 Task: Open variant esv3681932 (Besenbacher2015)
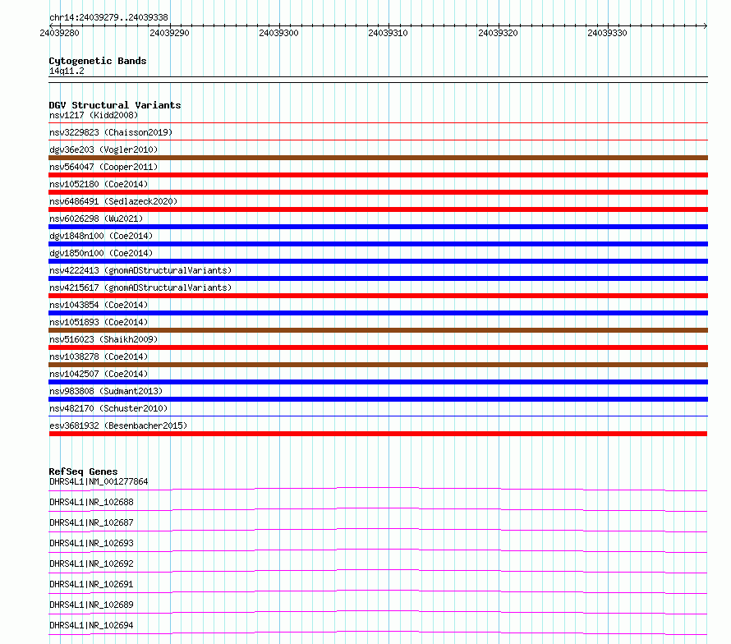(x=118, y=425)
